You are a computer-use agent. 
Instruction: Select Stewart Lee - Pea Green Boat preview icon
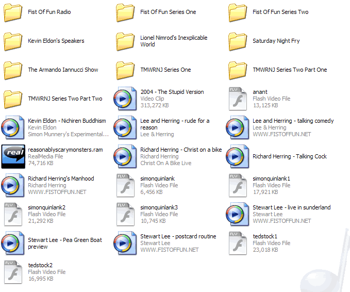click(x=13, y=243)
